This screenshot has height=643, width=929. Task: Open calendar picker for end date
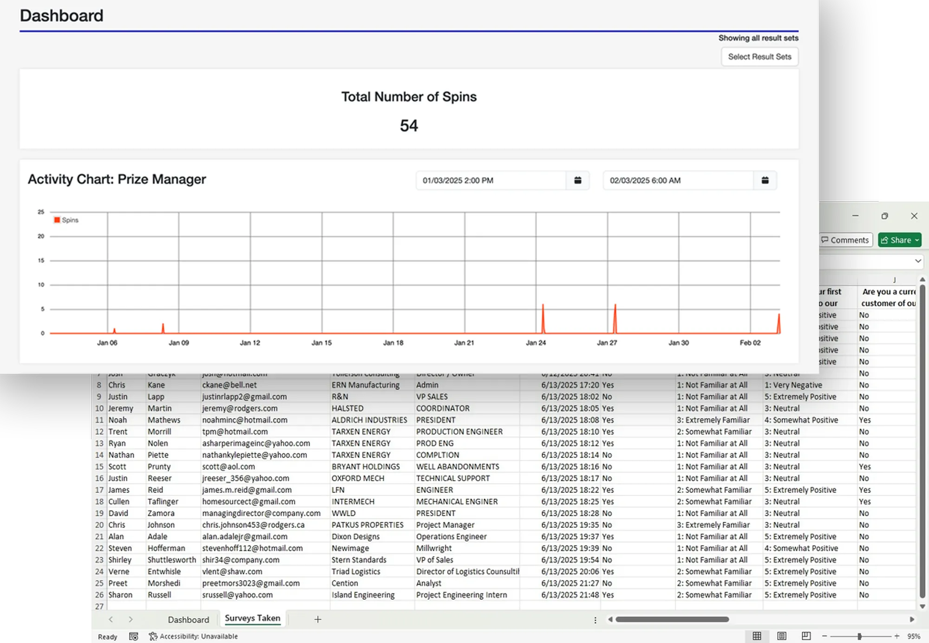765,180
